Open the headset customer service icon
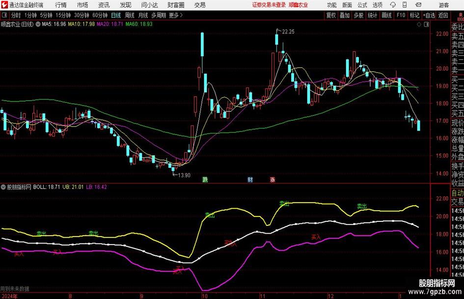464x299 pixels. [393, 5]
